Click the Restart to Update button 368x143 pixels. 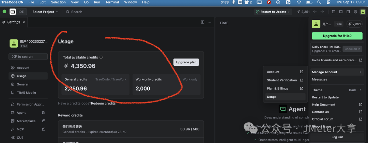click(273, 12)
